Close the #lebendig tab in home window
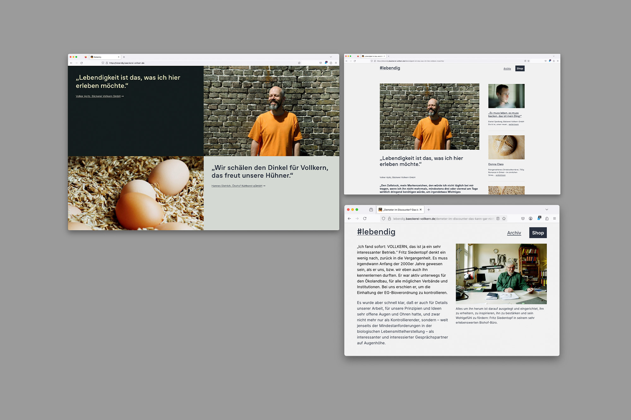The height and width of the screenshot is (420, 631). pyautogui.click(x=119, y=57)
